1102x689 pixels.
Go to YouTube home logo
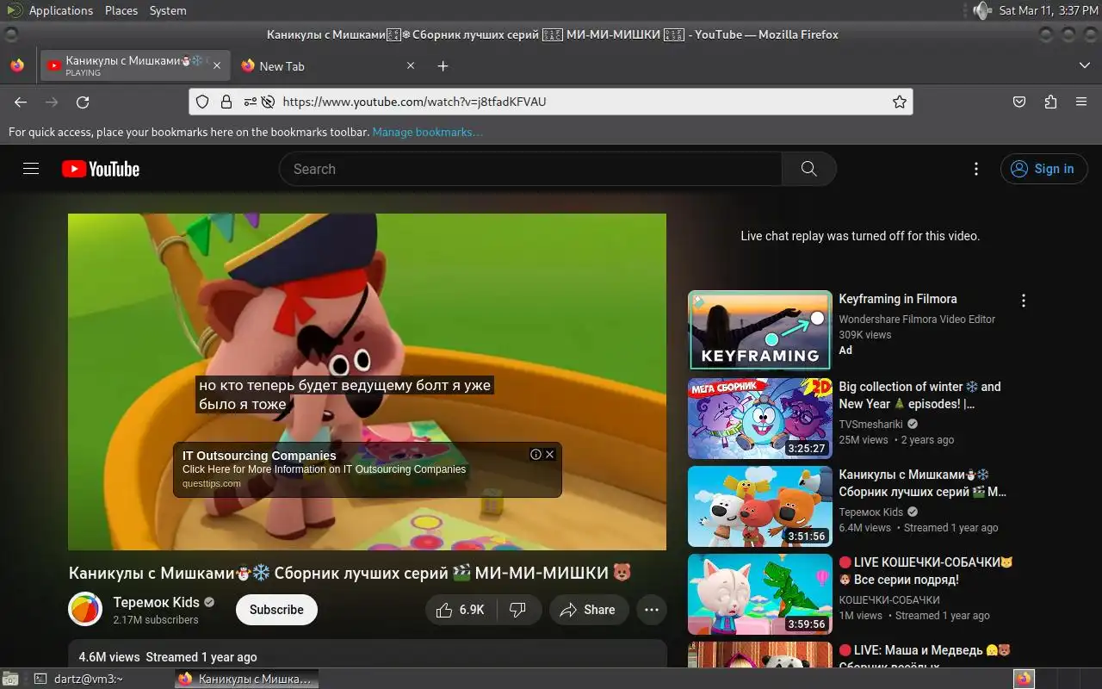tap(101, 169)
